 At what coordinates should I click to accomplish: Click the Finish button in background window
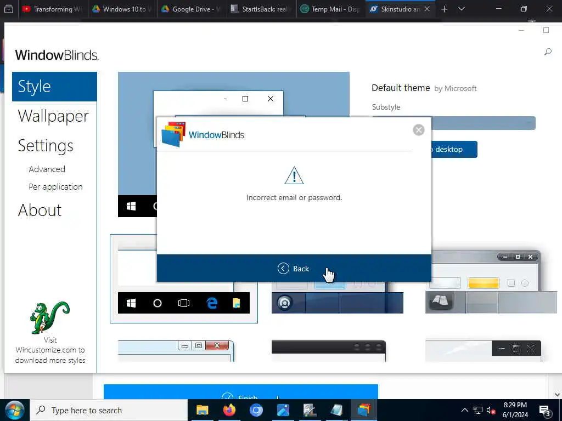coord(241,392)
